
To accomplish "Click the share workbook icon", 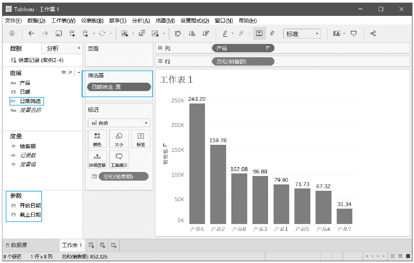I will point(373,34).
